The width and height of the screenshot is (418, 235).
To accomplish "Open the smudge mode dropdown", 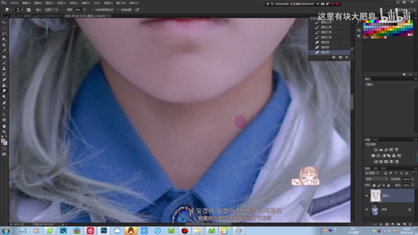I will pos(51,10).
